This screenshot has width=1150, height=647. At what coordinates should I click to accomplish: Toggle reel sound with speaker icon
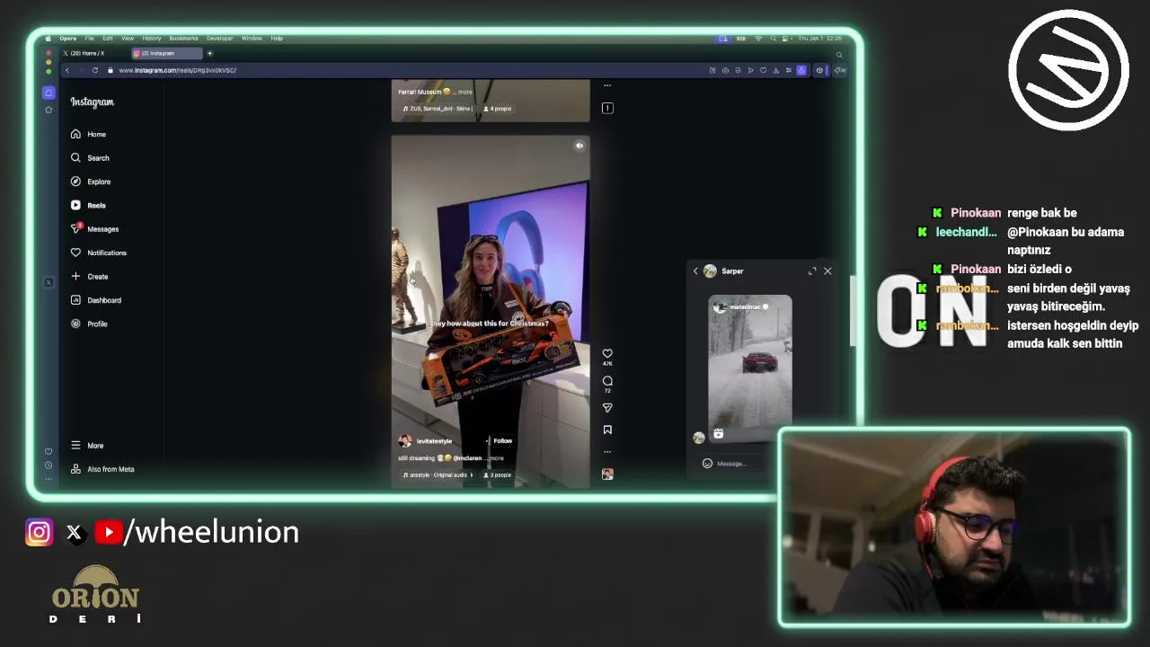579,146
